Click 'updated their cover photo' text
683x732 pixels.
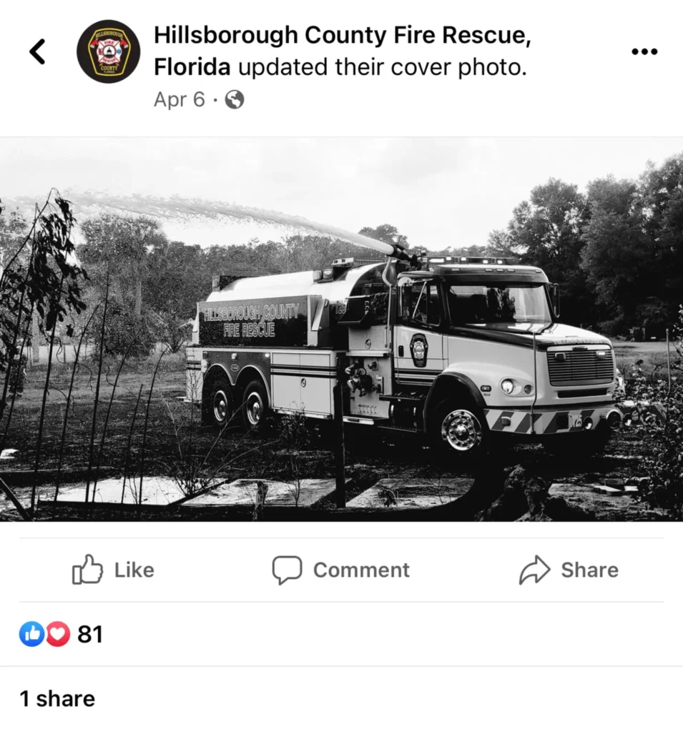383,66
